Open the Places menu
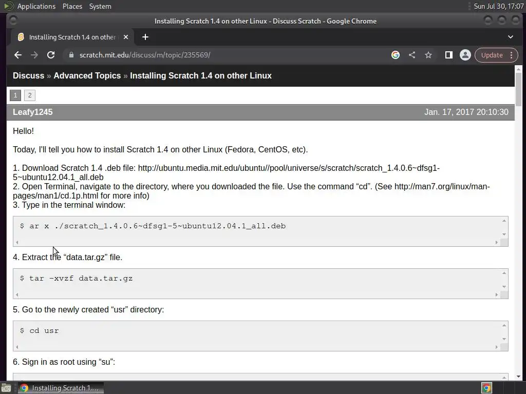The width and height of the screenshot is (526, 394). click(72, 6)
